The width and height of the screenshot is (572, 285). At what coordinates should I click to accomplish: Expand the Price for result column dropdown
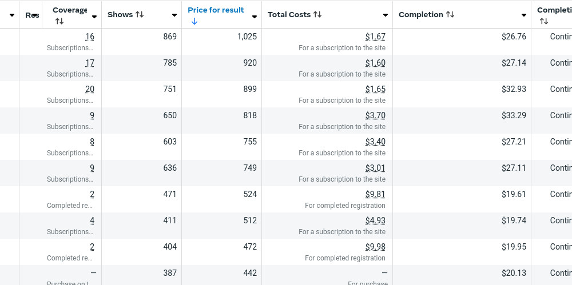coord(255,17)
